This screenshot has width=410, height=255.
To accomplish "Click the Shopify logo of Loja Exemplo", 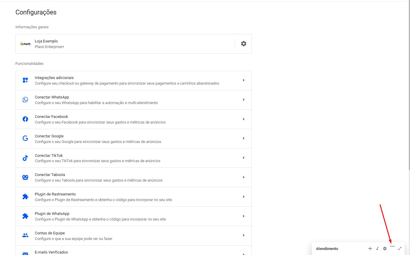I will [25, 44].
